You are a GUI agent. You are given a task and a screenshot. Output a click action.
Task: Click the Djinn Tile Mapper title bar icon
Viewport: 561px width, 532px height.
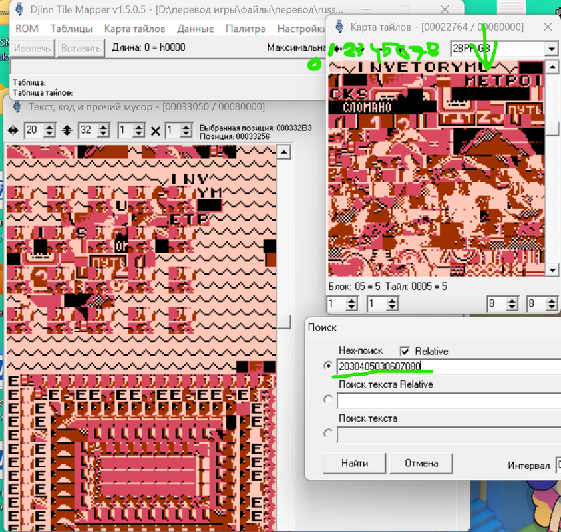tap(20, 9)
